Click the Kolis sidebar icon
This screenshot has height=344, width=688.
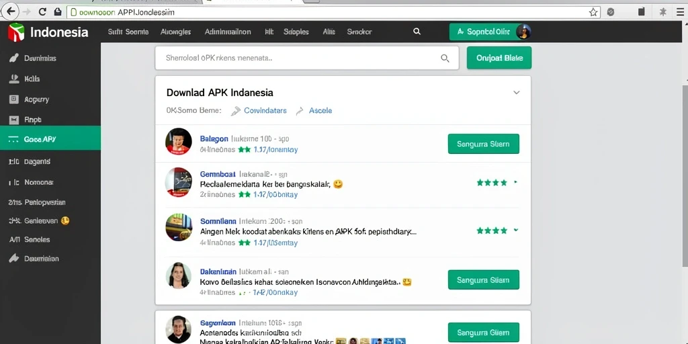[14, 79]
